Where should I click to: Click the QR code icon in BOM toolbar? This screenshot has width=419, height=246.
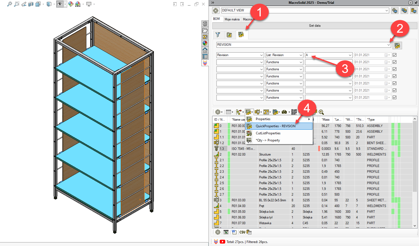294,112
